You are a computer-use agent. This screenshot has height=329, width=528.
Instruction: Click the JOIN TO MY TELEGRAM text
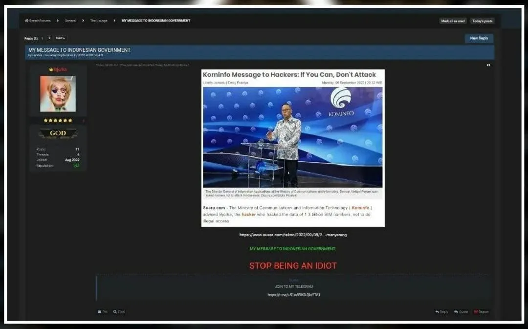pyautogui.click(x=294, y=286)
